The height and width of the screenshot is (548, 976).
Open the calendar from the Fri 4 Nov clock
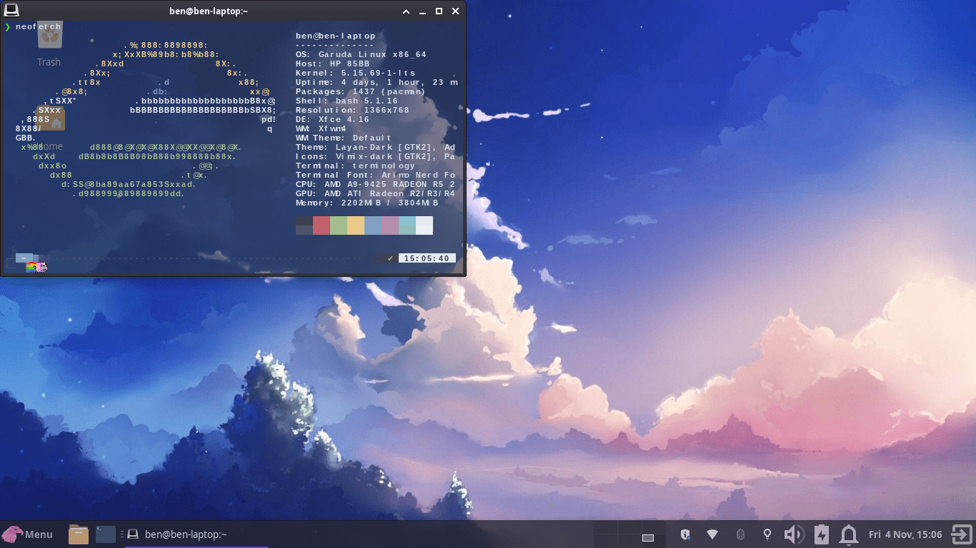click(x=905, y=534)
